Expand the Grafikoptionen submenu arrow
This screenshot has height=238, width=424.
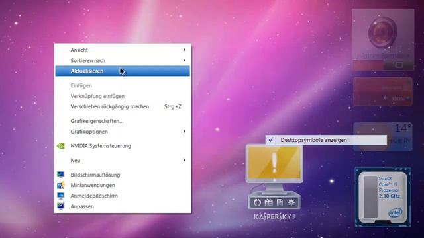coord(184,131)
